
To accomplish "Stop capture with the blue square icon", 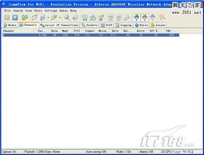I will tap(15, 17).
